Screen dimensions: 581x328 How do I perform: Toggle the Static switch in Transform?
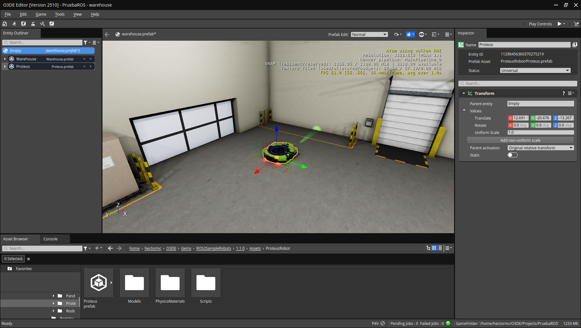(512, 155)
